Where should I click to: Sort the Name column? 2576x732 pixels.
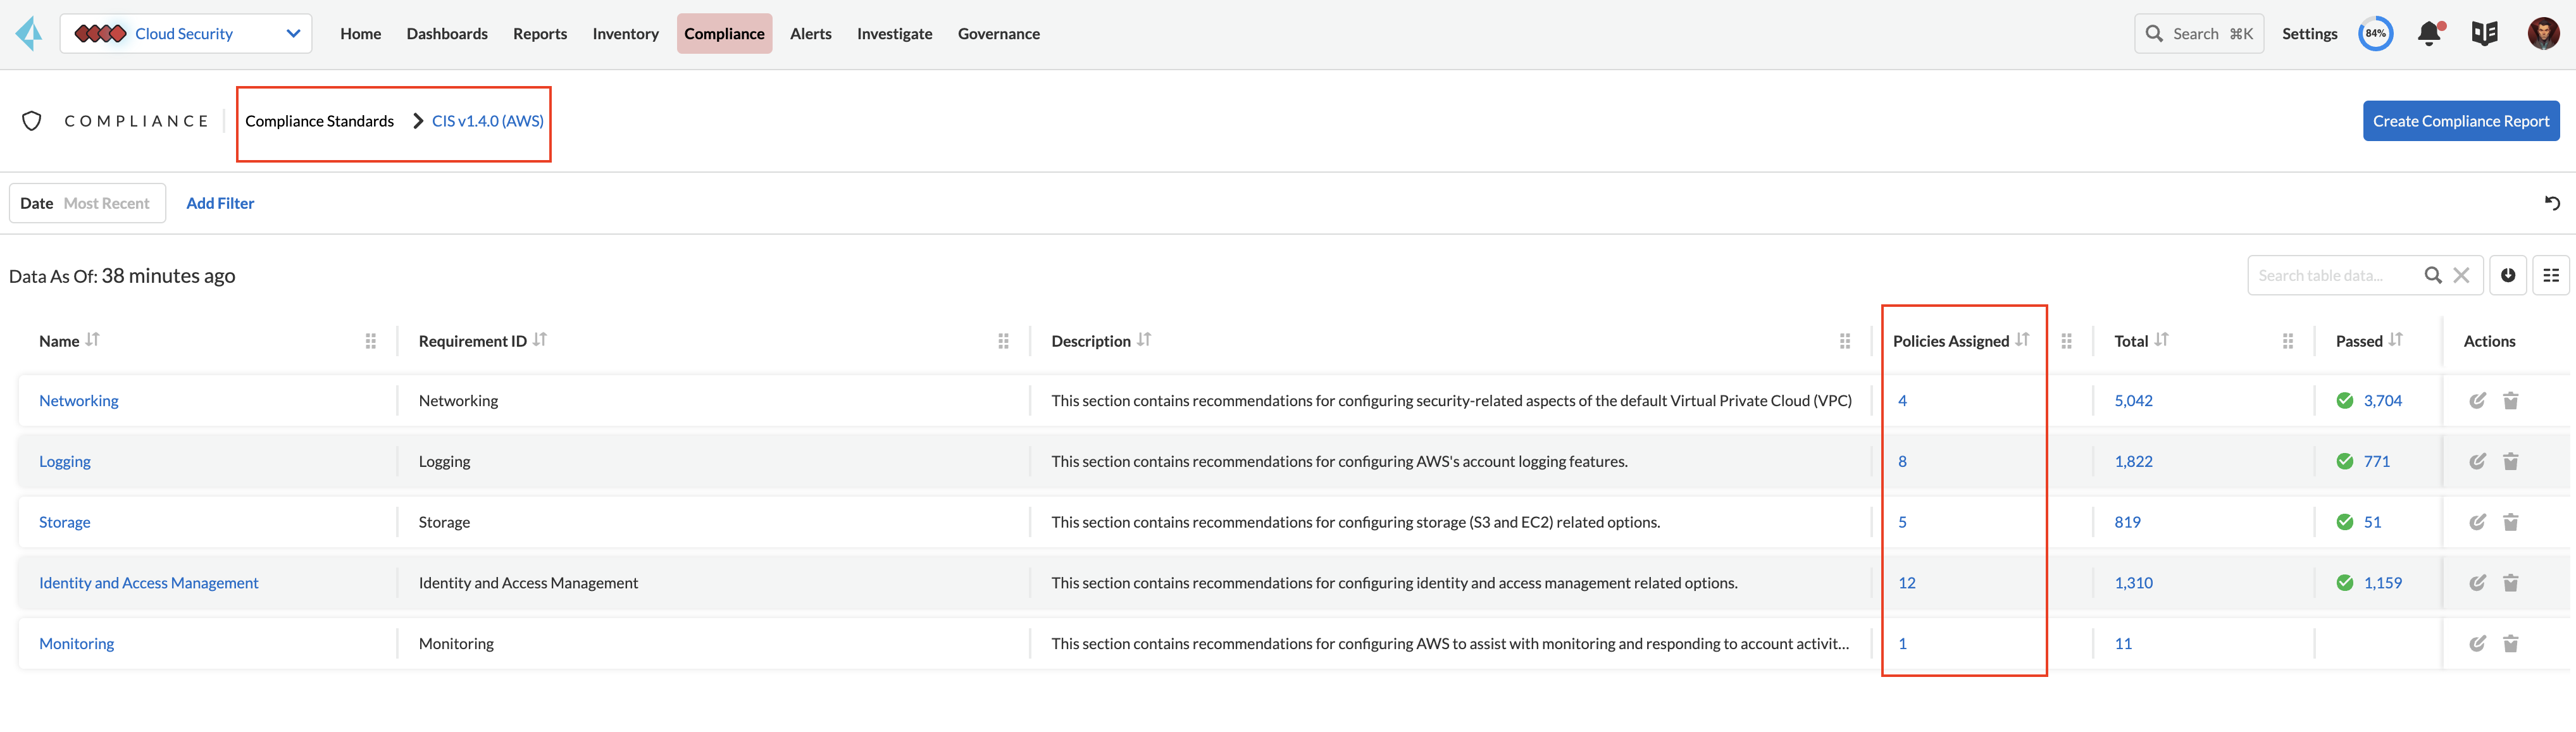[x=92, y=340]
